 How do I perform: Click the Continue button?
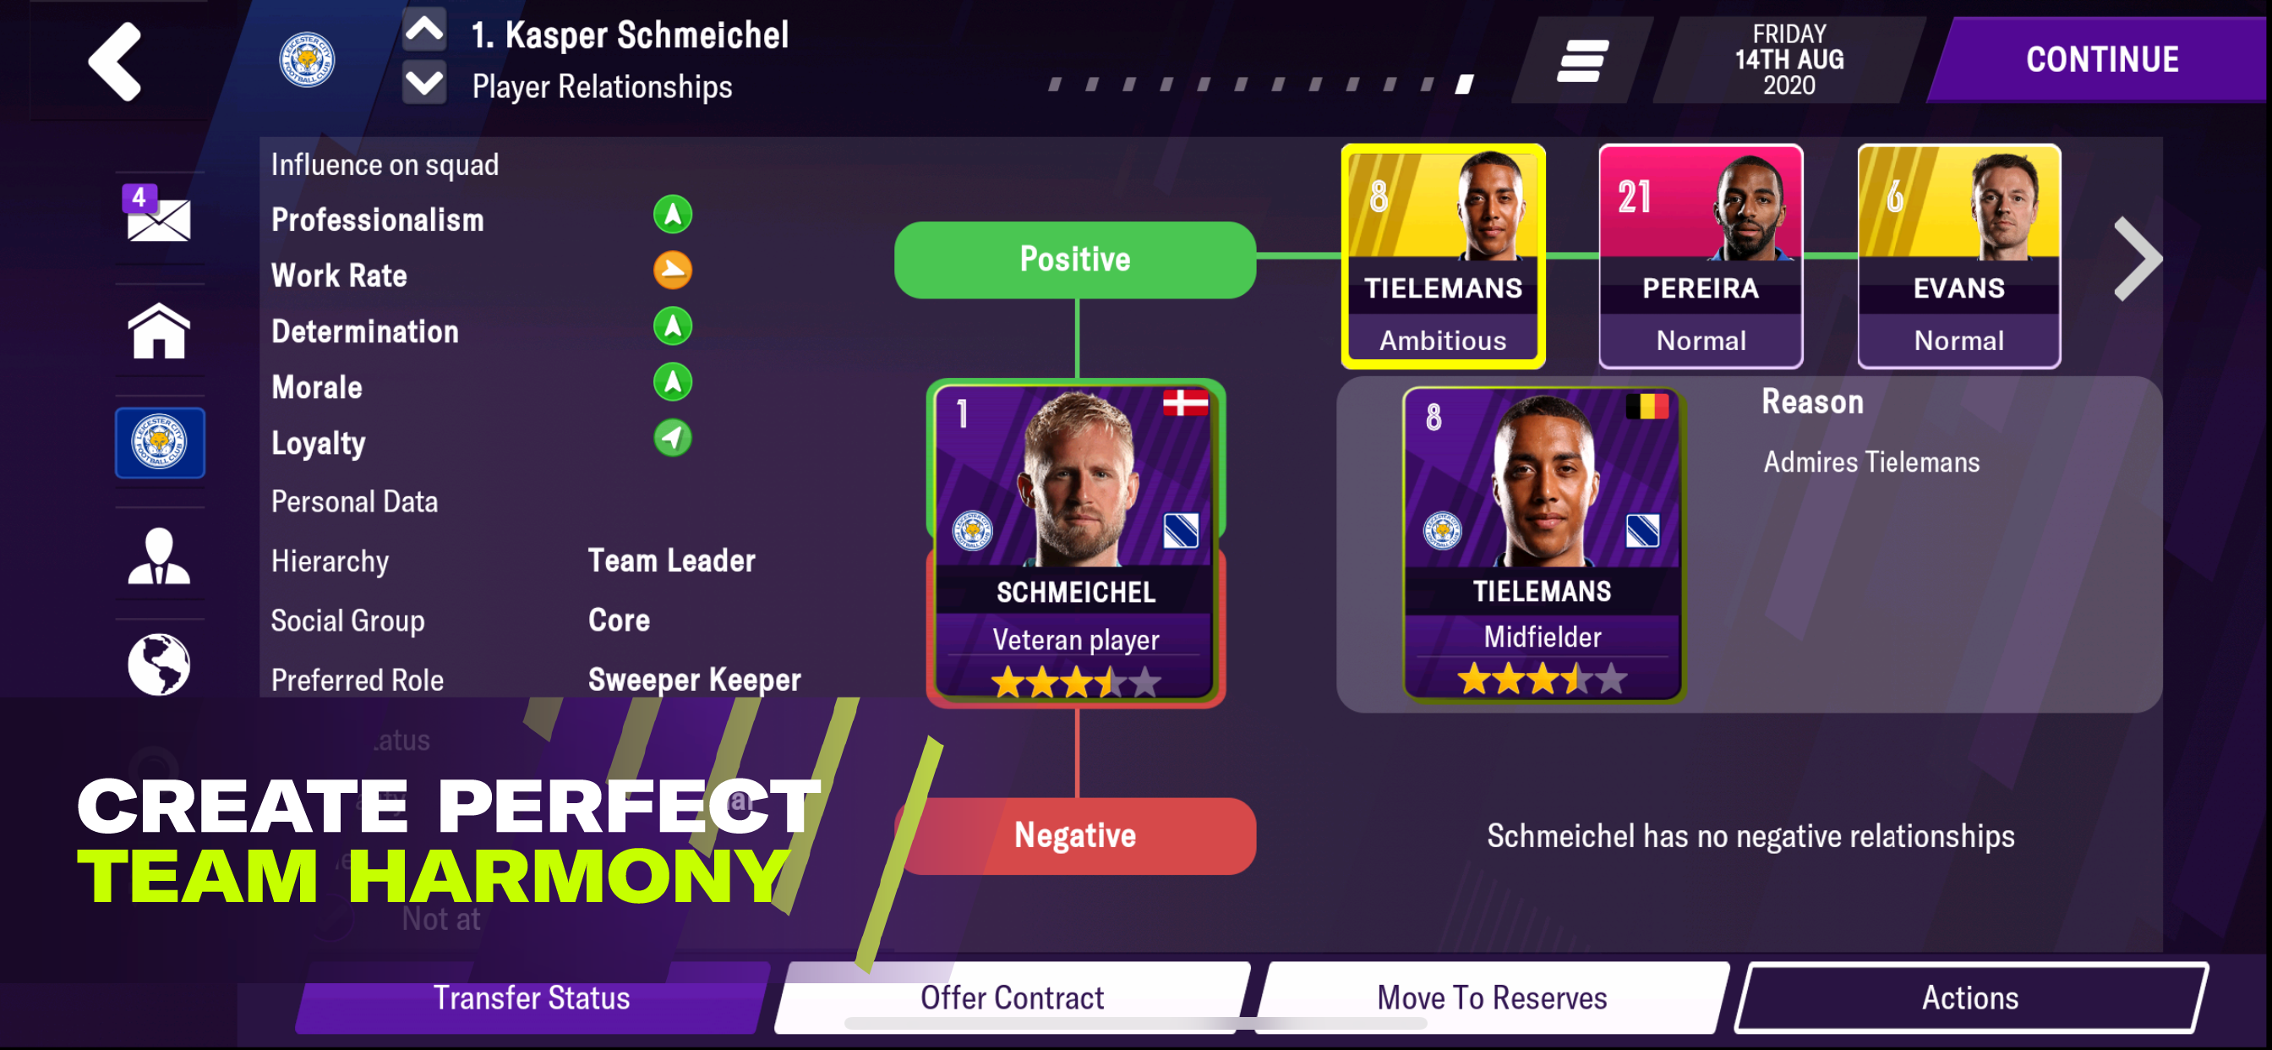pos(2102,60)
